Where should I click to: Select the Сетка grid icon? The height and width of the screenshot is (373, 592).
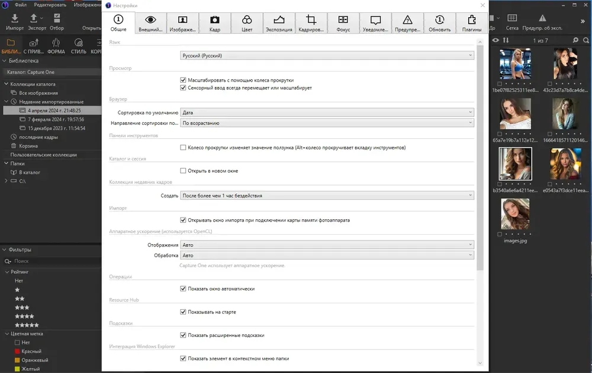(512, 18)
